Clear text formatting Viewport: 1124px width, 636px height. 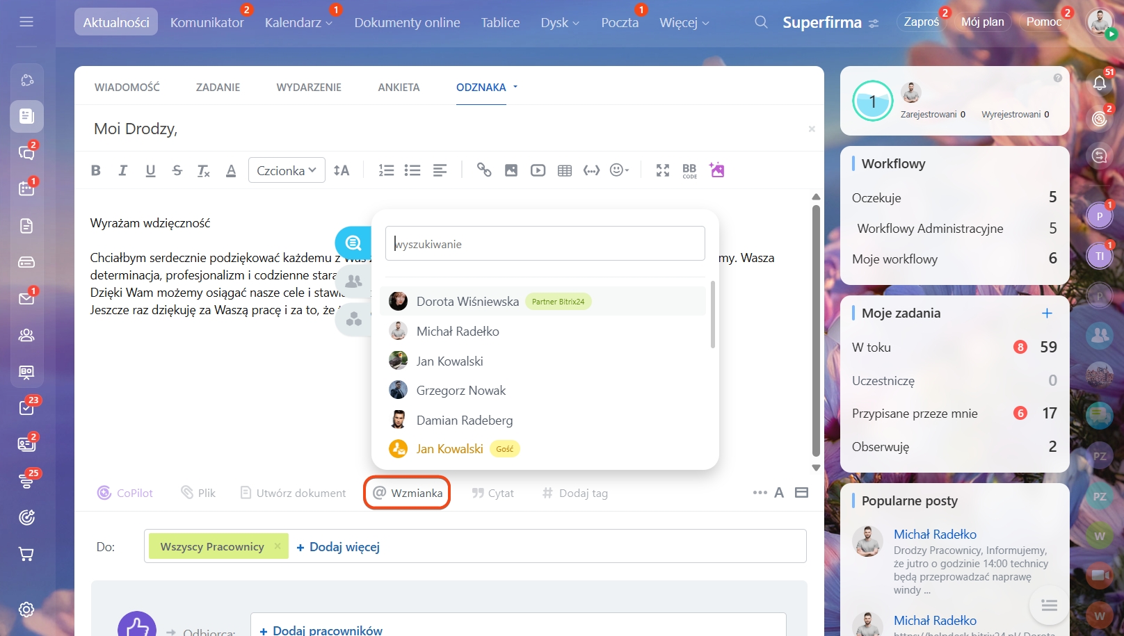pyautogui.click(x=204, y=170)
